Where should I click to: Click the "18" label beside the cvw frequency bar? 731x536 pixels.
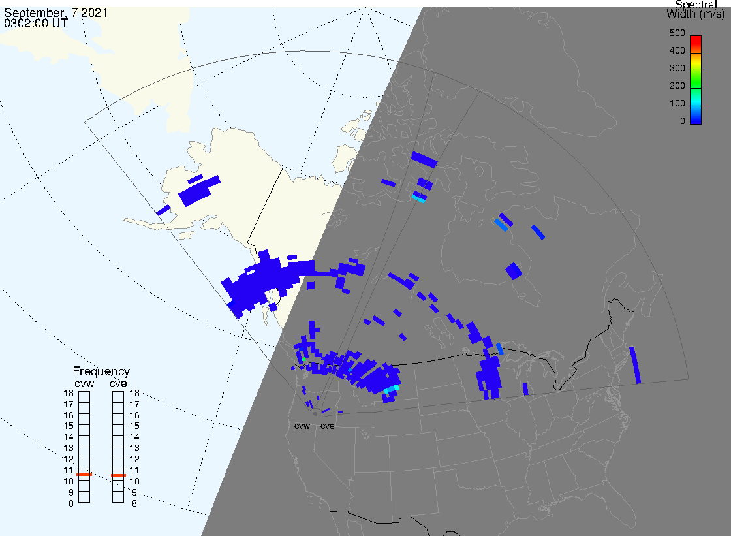(69, 393)
